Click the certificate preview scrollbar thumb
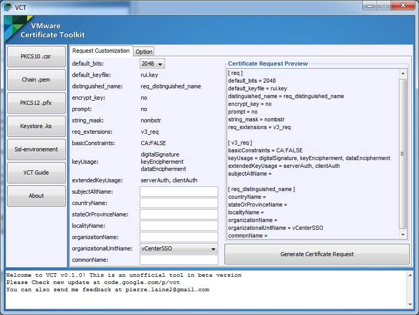The height and width of the screenshot is (315, 419). click(403, 154)
